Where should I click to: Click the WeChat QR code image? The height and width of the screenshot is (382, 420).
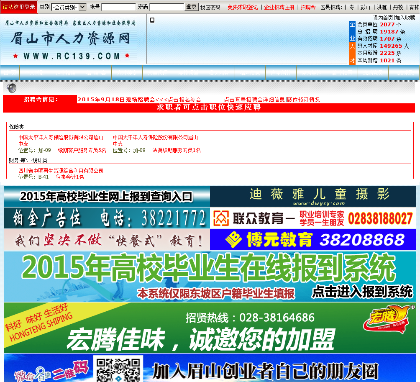click(x=118, y=369)
